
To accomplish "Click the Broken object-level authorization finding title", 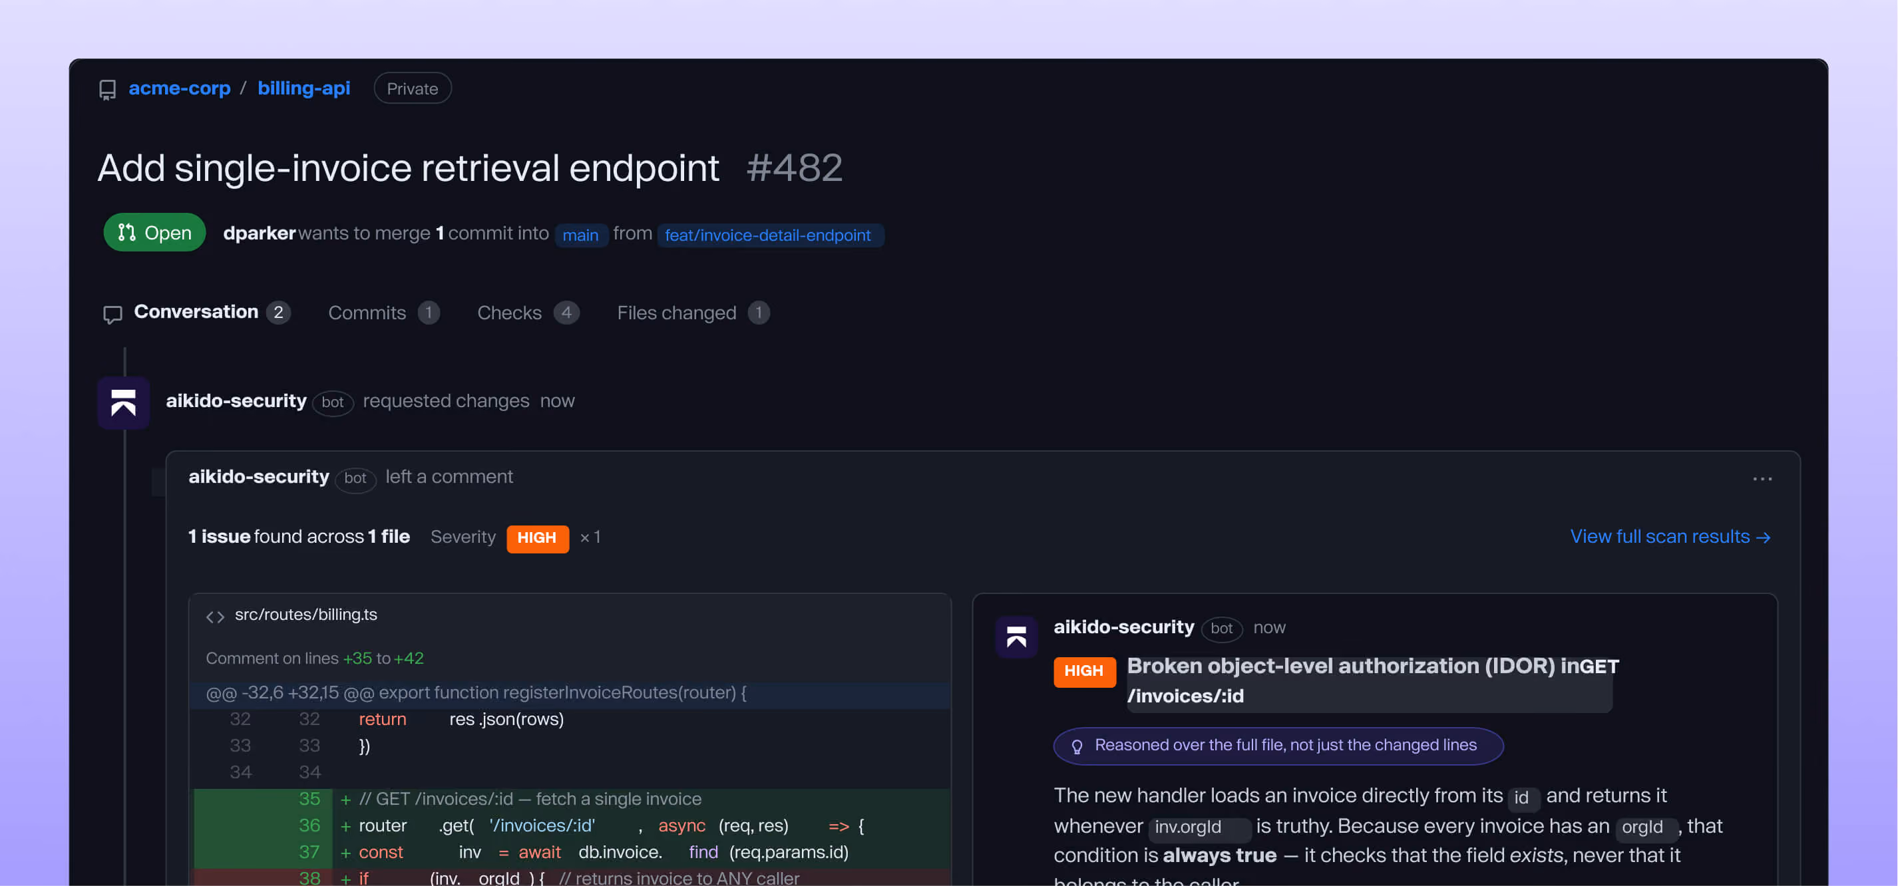I will [x=1373, y=680].
